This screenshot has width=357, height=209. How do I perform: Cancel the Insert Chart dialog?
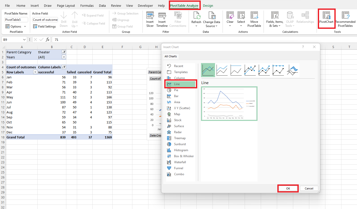pos(309,188)
